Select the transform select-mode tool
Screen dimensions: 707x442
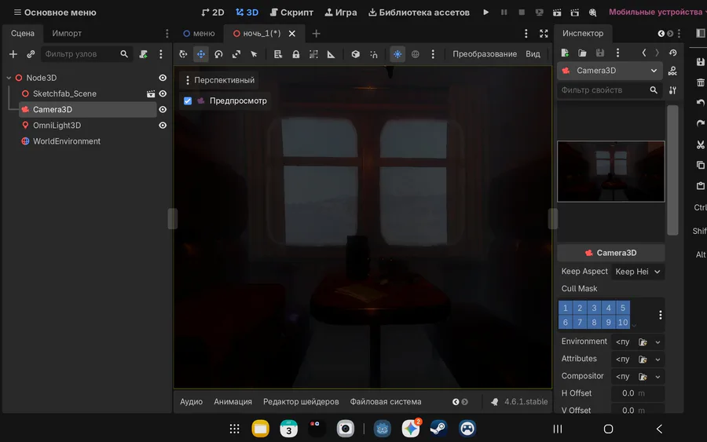click(183, 54)
